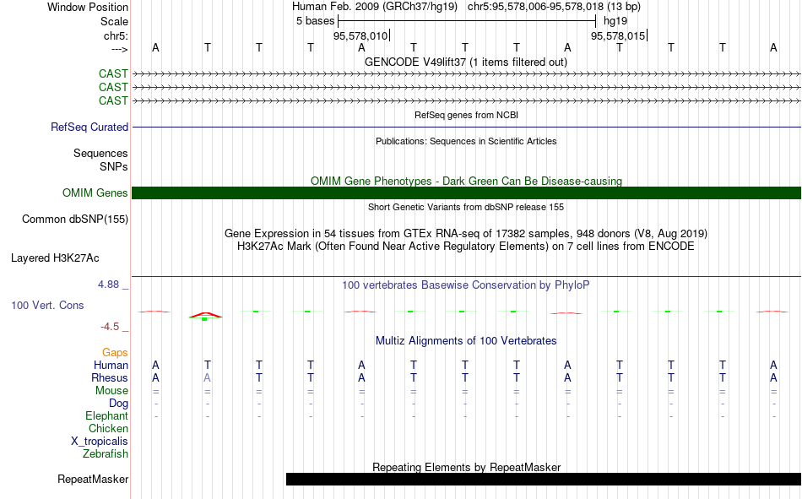
Task: Open 100 vertebrates Basewise Conservation by PhyloP title
Action: [x=465, y=285]
